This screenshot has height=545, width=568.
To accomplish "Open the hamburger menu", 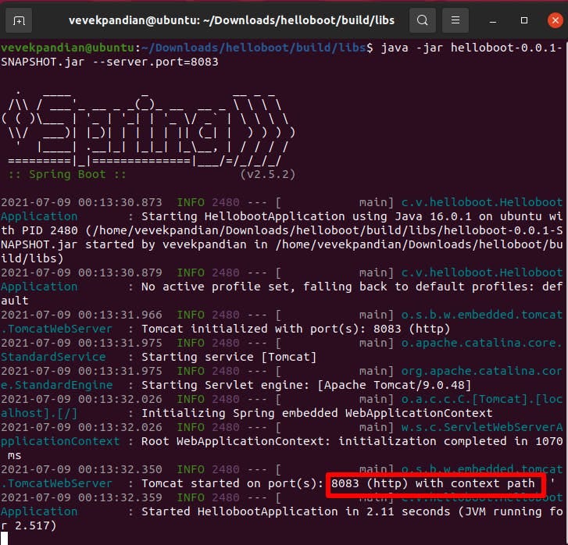I will [x=455, y=20].
